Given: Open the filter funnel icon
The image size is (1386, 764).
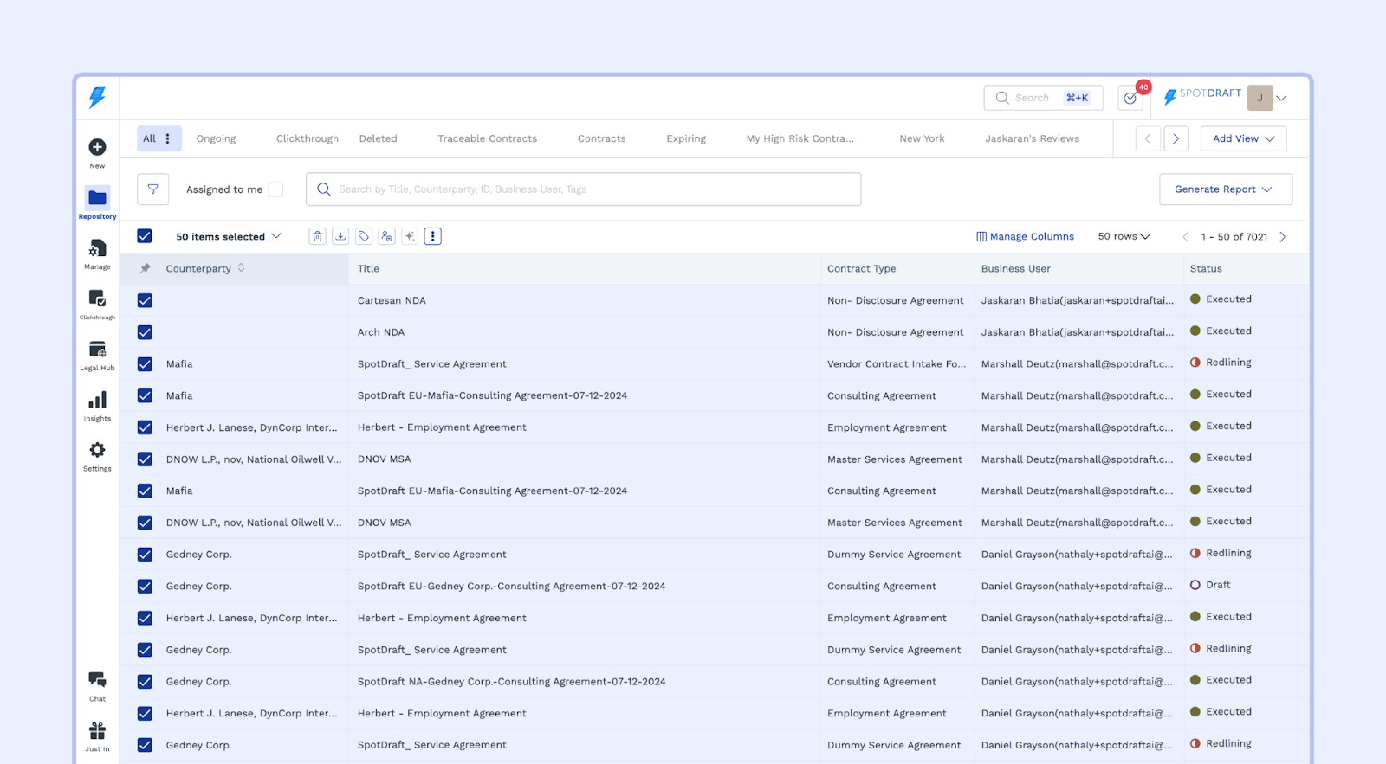Looking at the screenshot, I should (x=152, y=189).
